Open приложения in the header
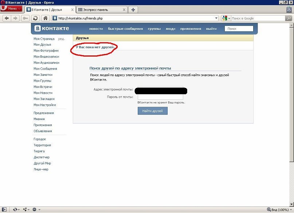The image size is (294, 213). pyautogui.click(x=191, y=29)
